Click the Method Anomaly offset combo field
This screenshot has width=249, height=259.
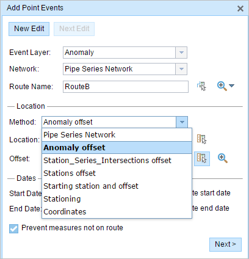click(x=115, y=122)
